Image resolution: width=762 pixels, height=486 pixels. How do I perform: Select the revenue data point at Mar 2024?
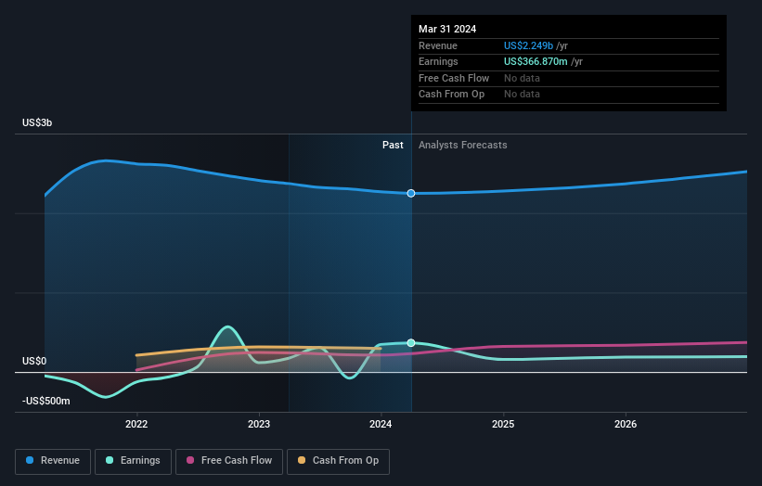click(411, 193)
